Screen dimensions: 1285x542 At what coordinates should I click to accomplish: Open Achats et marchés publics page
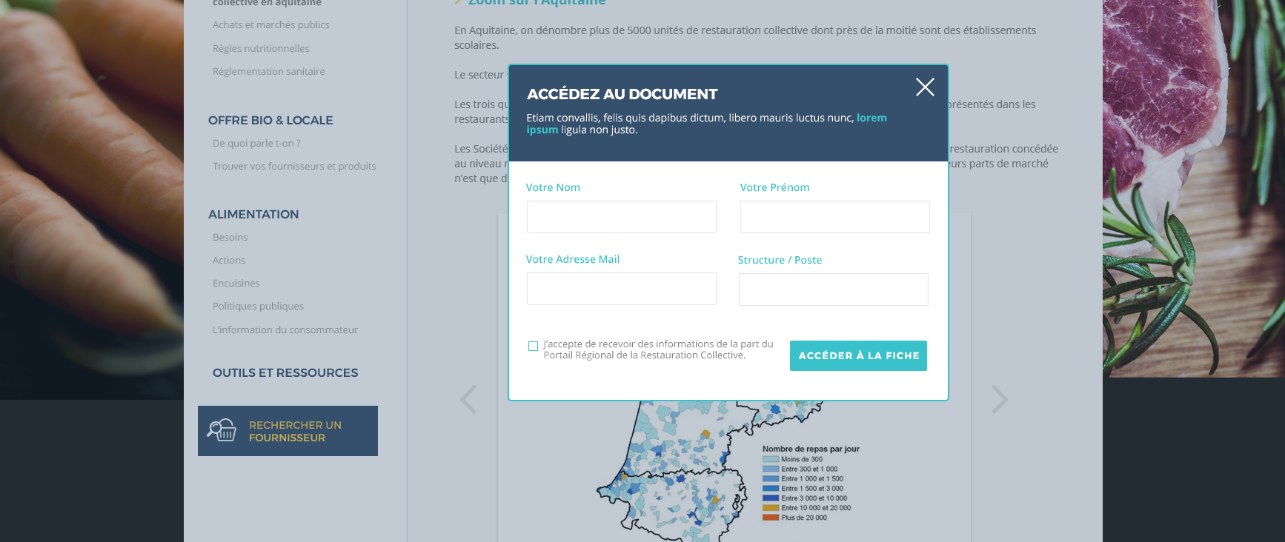270,25
